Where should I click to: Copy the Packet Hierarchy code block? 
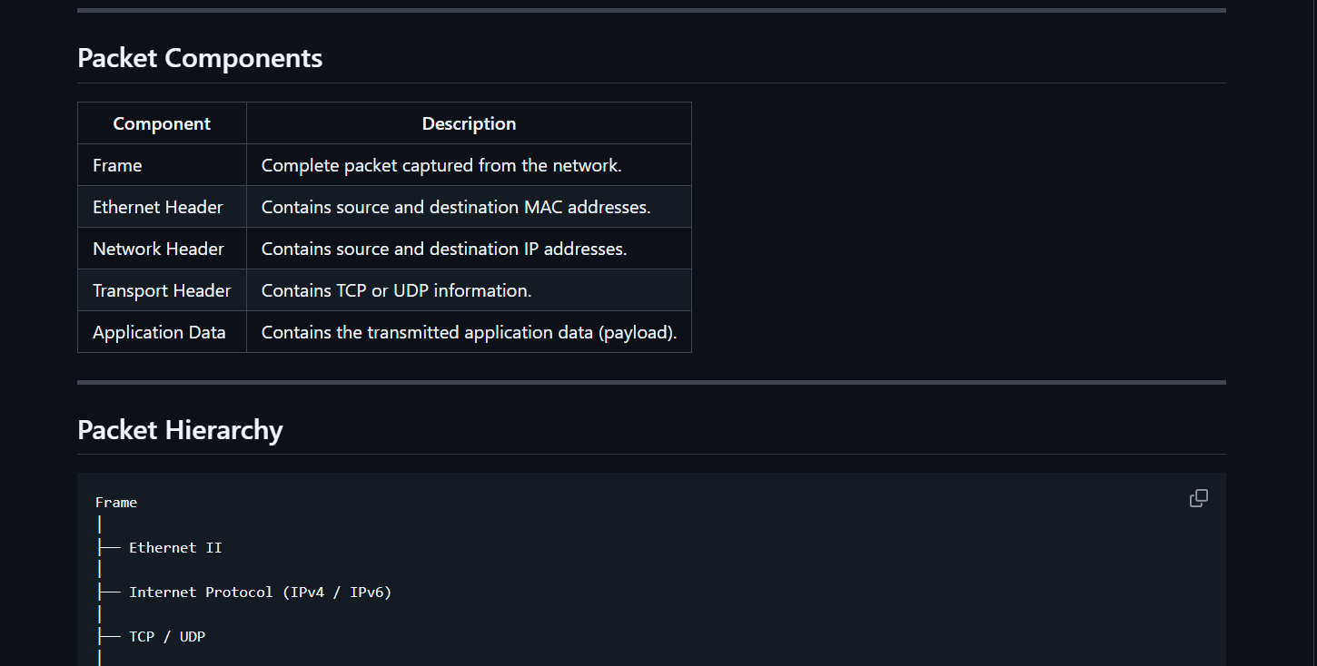(1199, 498)
